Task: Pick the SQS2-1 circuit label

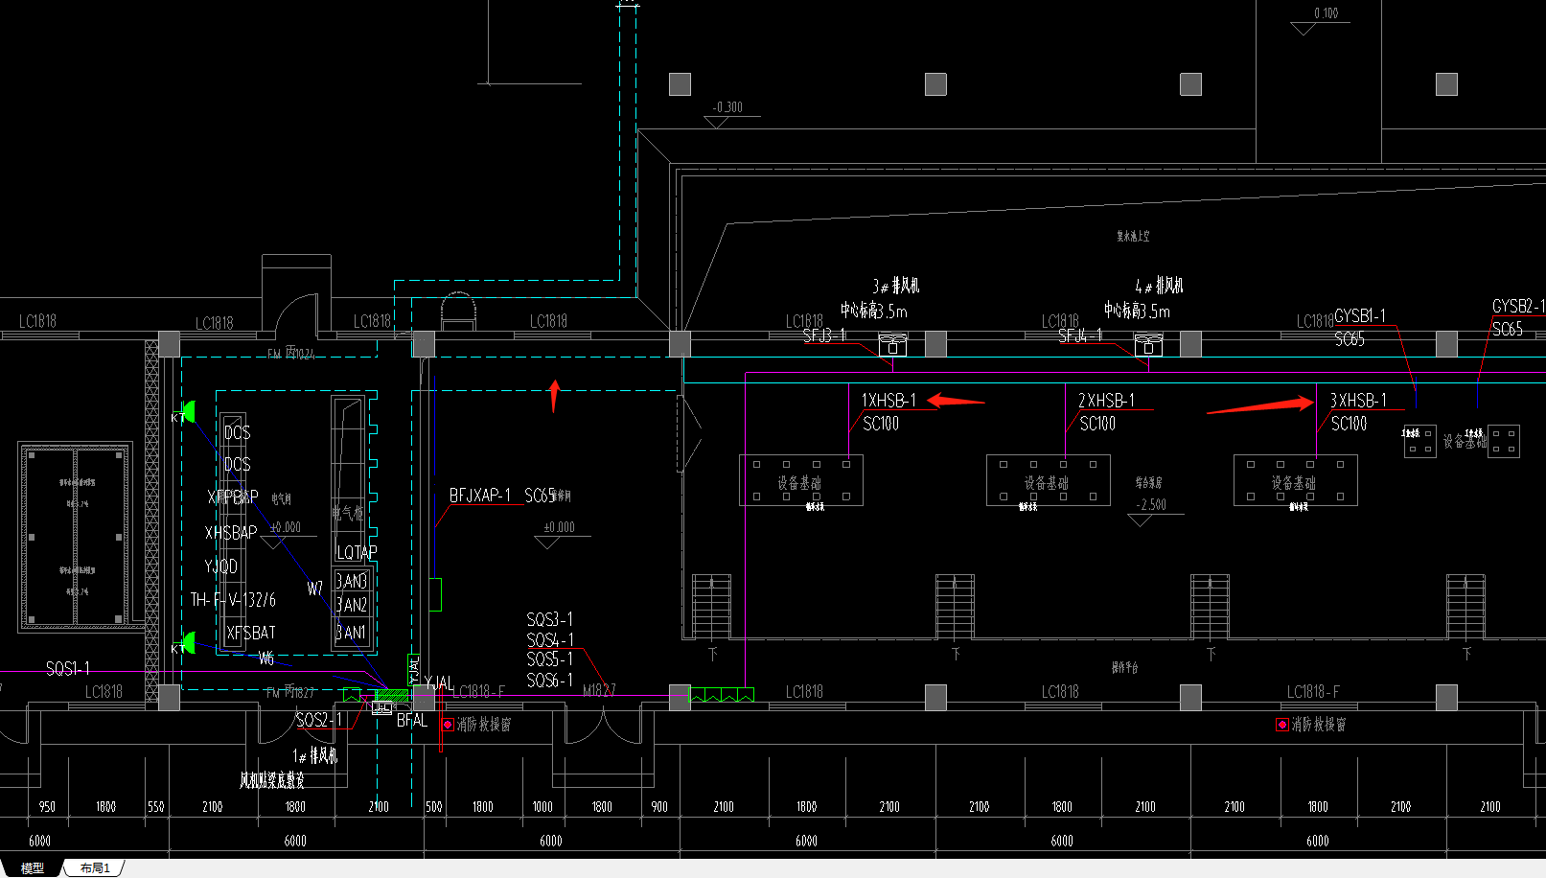Action: (319, 720)
